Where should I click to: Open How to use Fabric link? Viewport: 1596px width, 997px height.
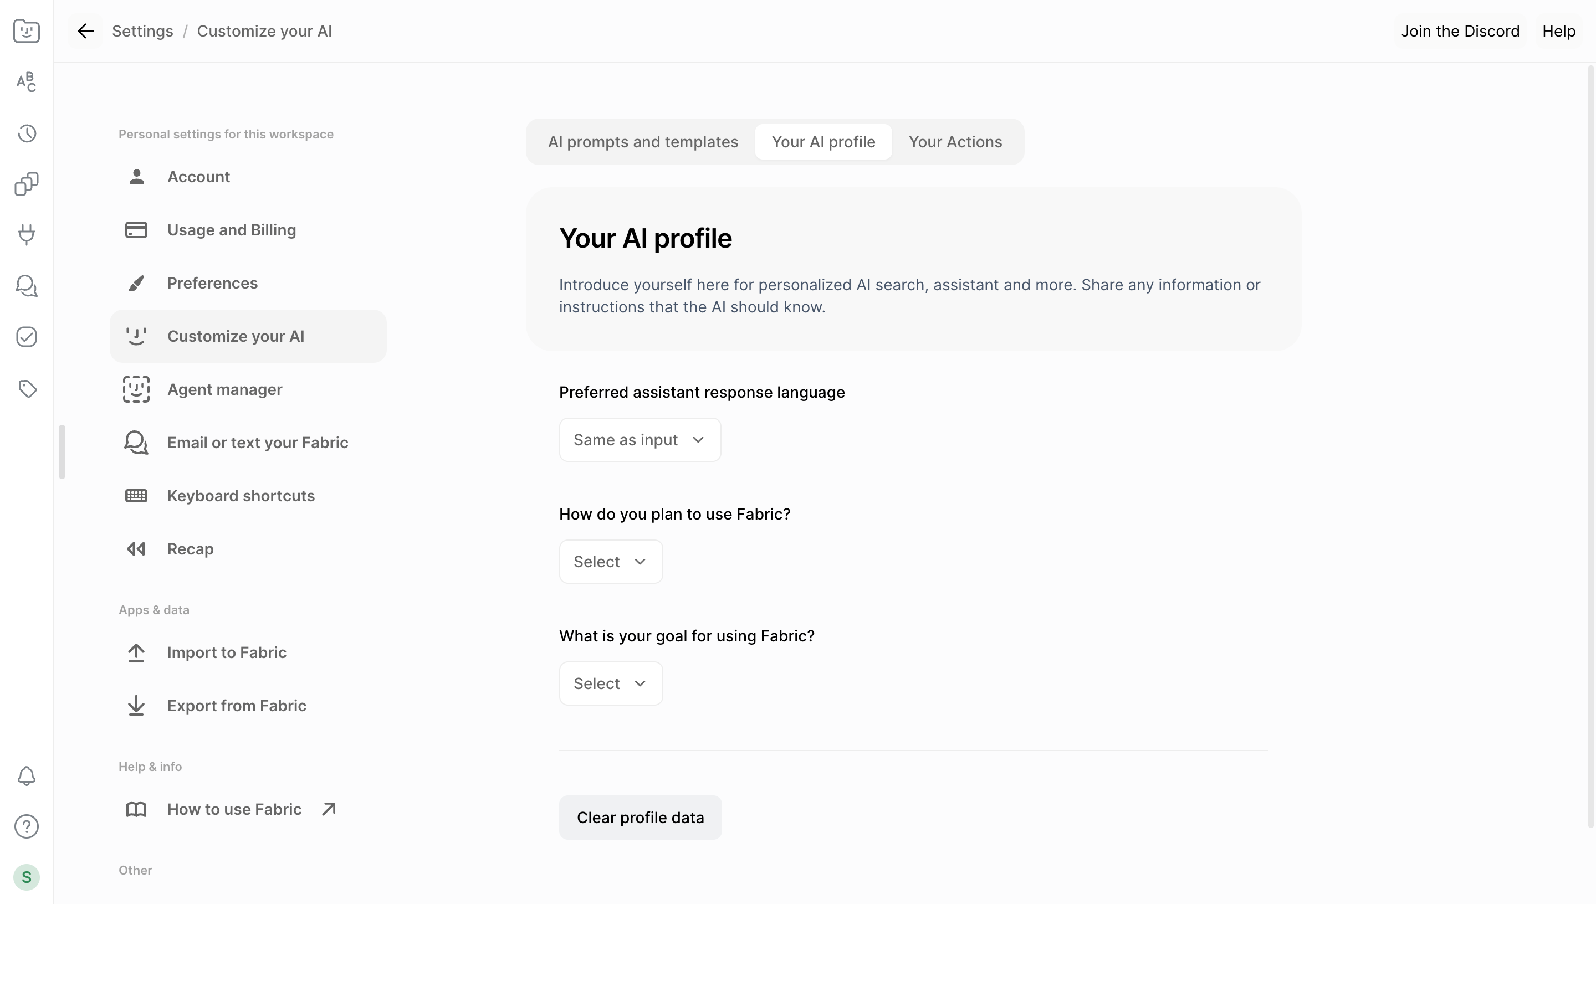pos(248,810)
